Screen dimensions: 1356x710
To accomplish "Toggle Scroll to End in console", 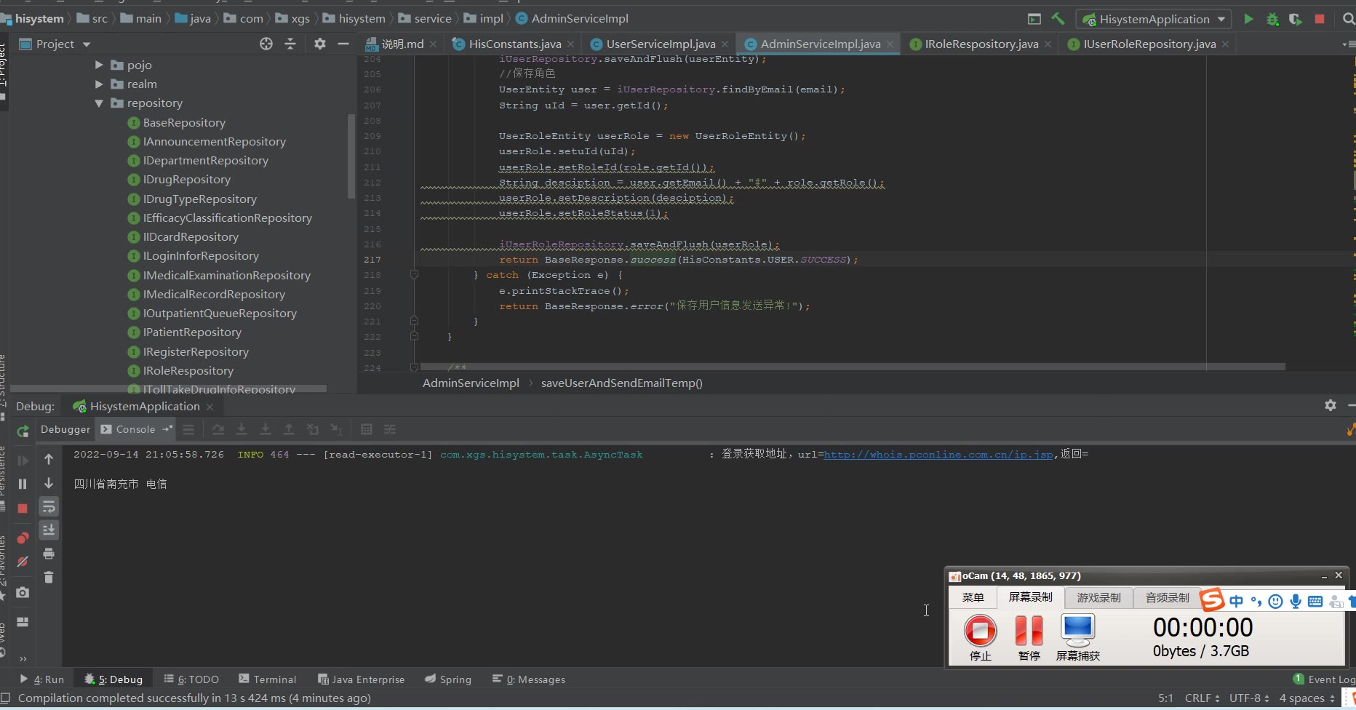I will pos(49,530).
